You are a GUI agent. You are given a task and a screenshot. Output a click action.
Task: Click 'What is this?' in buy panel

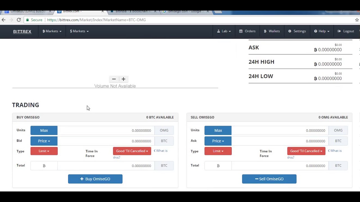click(161, 151)
